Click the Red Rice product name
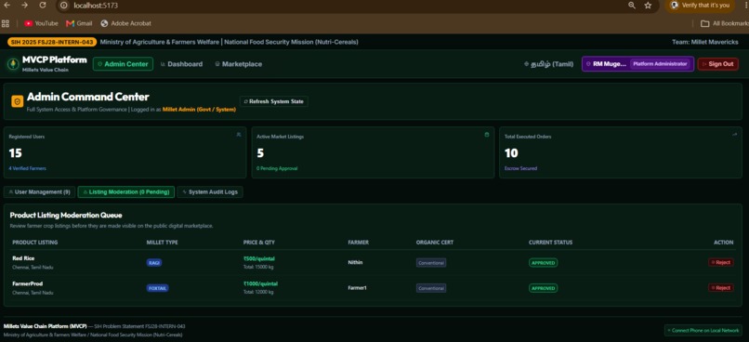 (23, 258)
